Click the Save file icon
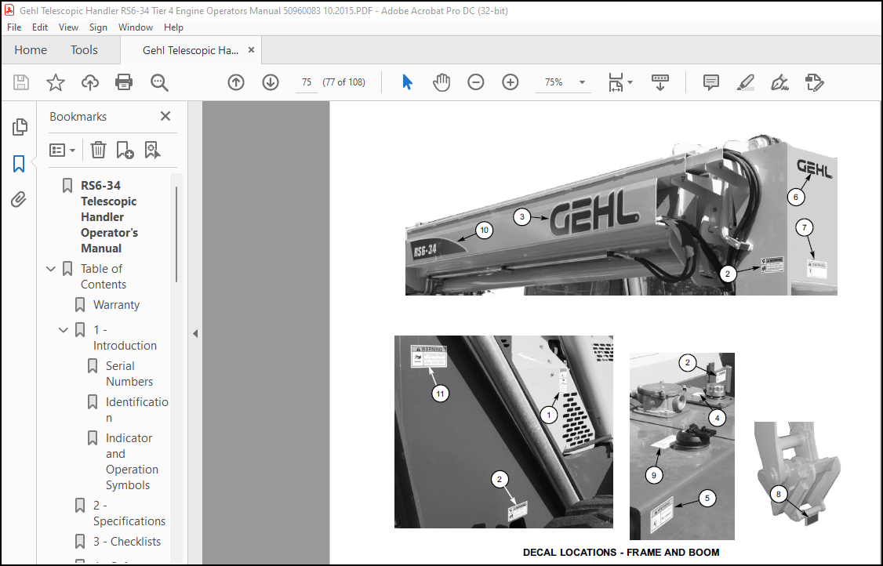883x566 pixels. [x=21, y=82]
